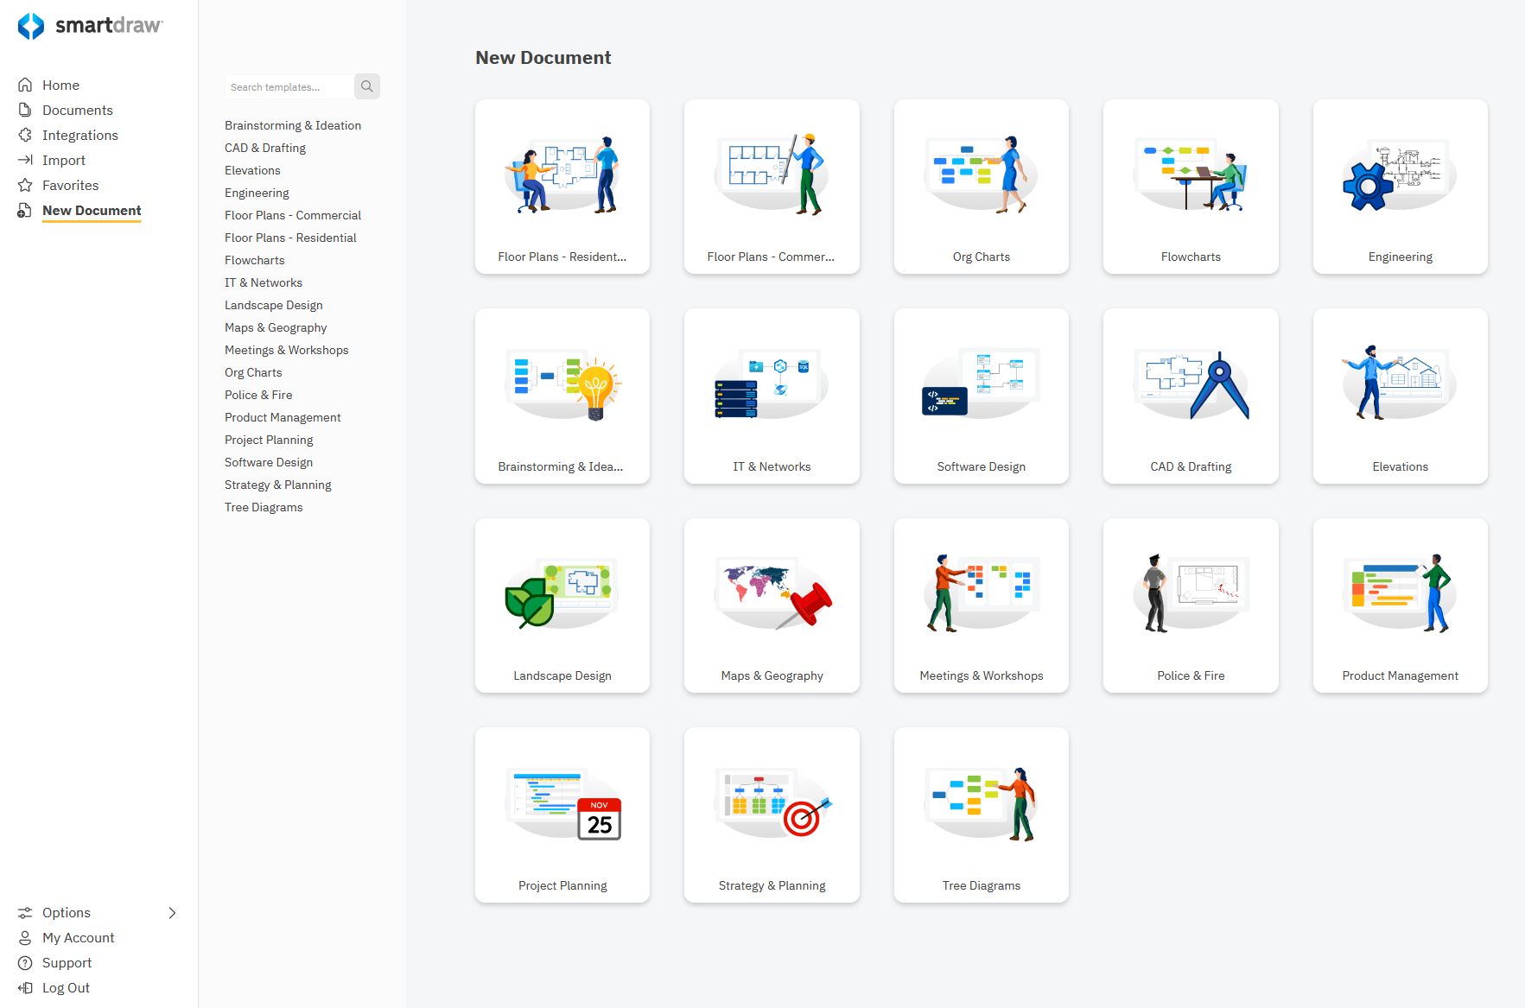The image size is (1525, 1008).
Task: Open Favorites using the star icon
Action: pos(26,185)
